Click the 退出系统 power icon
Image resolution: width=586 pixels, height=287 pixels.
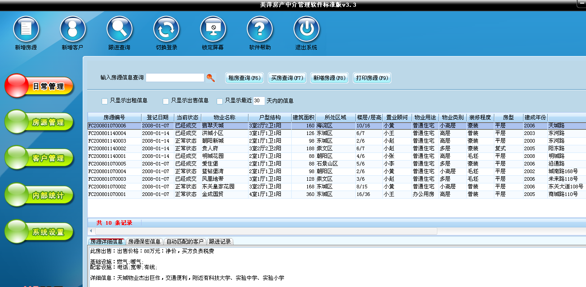(306, 29)
